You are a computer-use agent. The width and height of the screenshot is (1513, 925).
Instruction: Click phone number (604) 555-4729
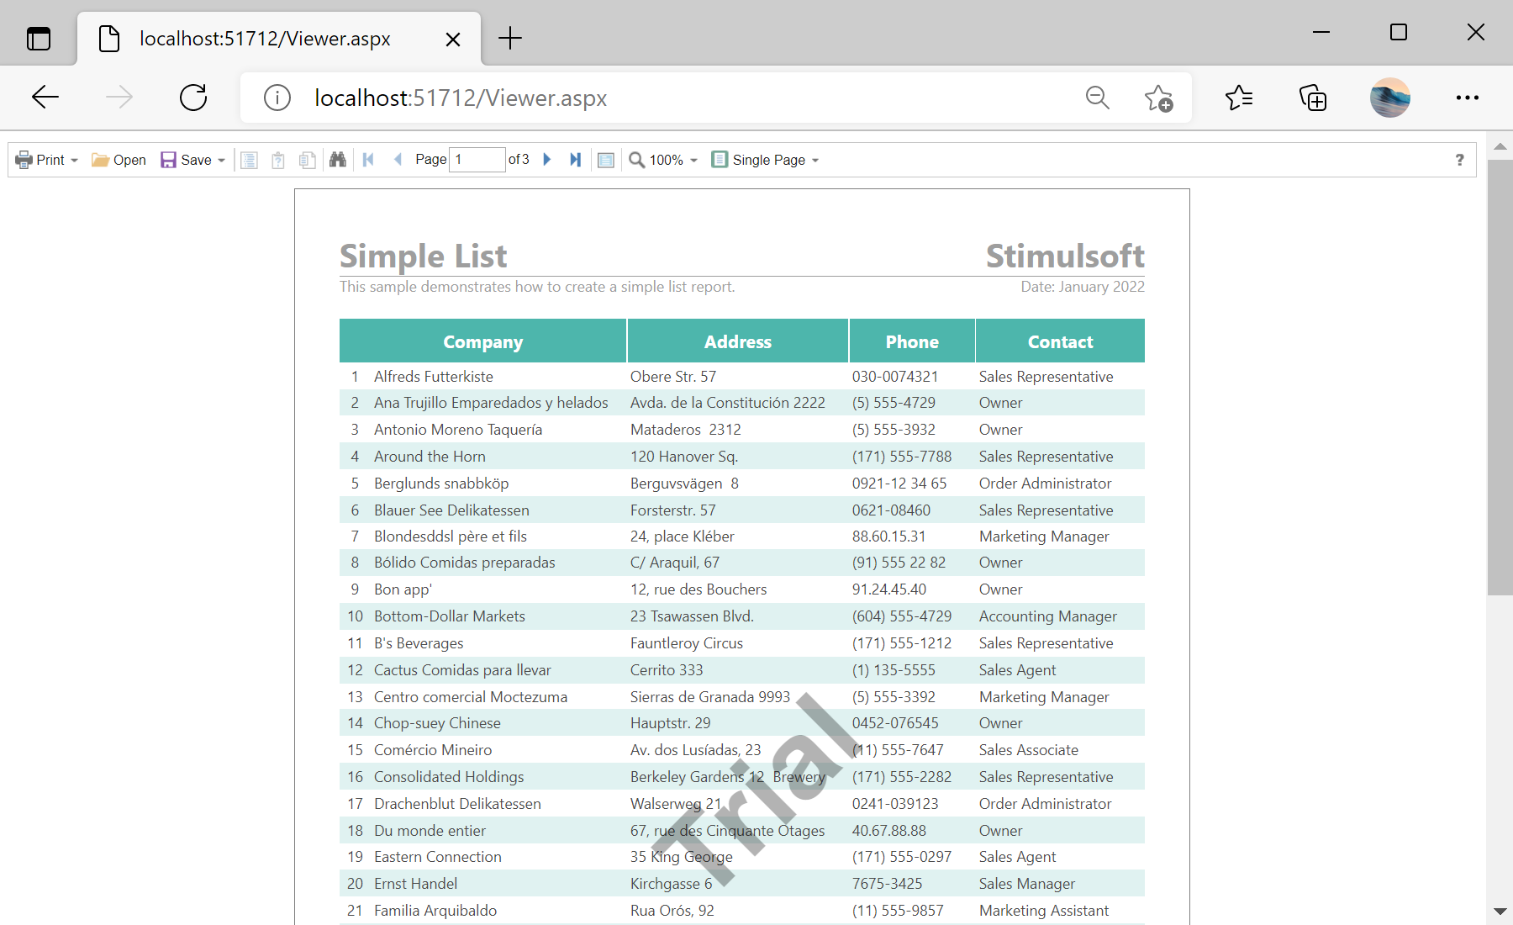click(902, 616)
